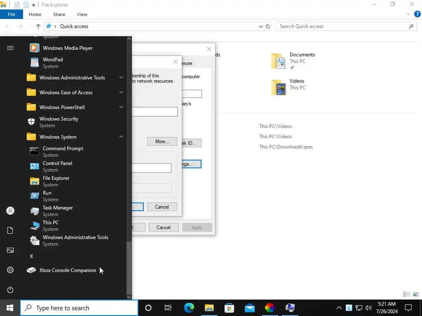Click Type here to search box

pos(79,308)
